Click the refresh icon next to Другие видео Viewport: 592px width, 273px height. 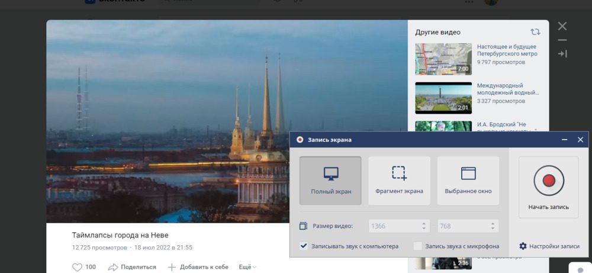[x=535, y=32]
